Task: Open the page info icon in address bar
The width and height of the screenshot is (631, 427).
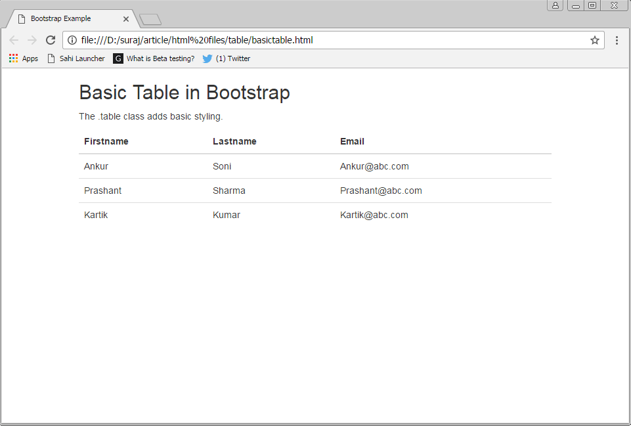Action: coord(71,40)
